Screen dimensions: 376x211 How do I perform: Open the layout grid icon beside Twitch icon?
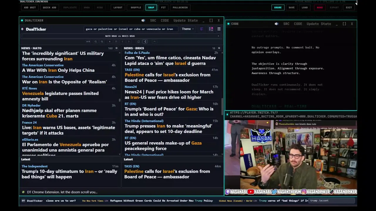[211, 29]
